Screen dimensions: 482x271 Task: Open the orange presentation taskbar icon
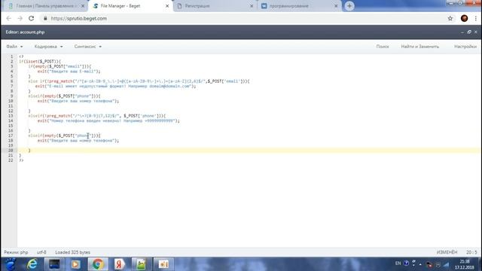(163, 264)
